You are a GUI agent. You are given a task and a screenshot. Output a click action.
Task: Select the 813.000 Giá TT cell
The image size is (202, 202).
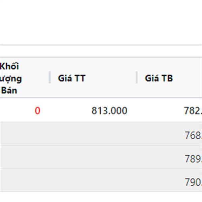109,110
